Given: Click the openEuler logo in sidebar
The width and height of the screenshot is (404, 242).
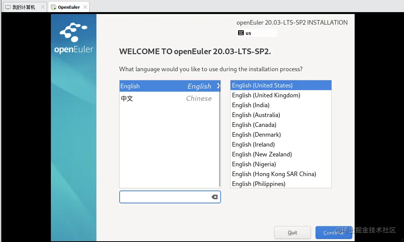Looking at the screenshot, I should point(74,38).
